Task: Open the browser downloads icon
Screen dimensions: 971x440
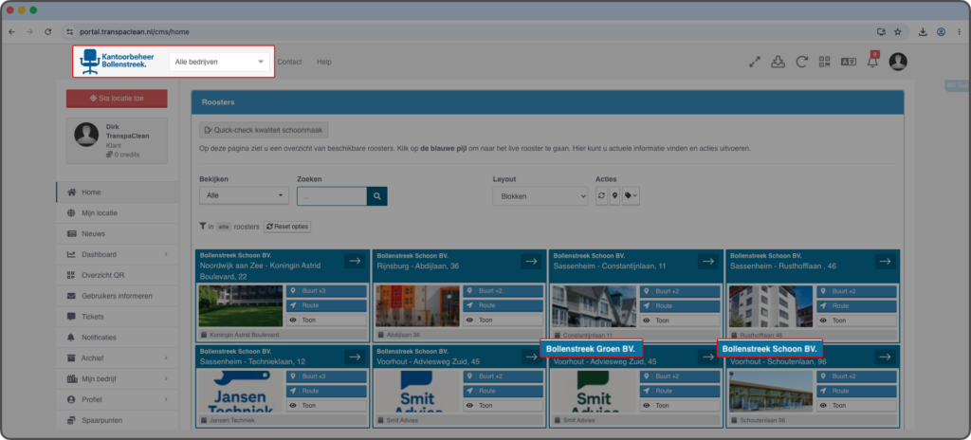Action: 923,31
